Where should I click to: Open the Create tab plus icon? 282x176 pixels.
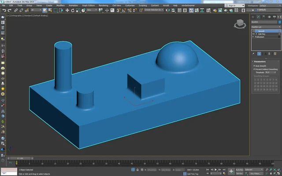(253, 17)
